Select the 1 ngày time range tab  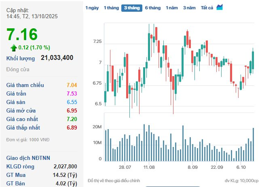pos(92,8)
